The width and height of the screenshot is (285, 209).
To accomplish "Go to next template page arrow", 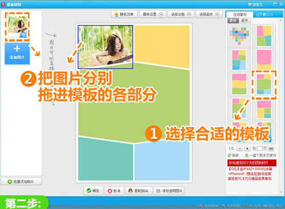I will point(247,148).
